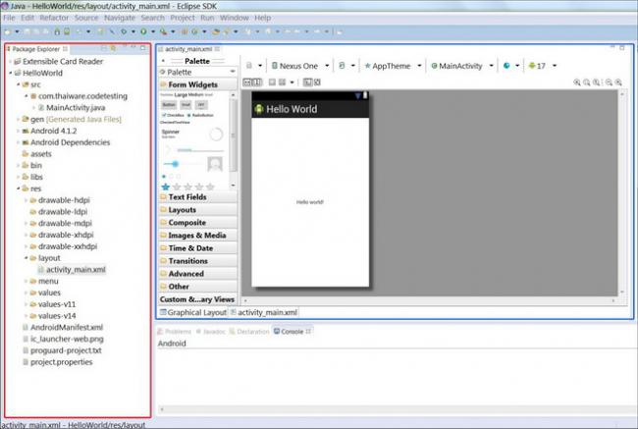Select the CheckBox widget in palette
This screenshot has width=638, height=429.
173,115
